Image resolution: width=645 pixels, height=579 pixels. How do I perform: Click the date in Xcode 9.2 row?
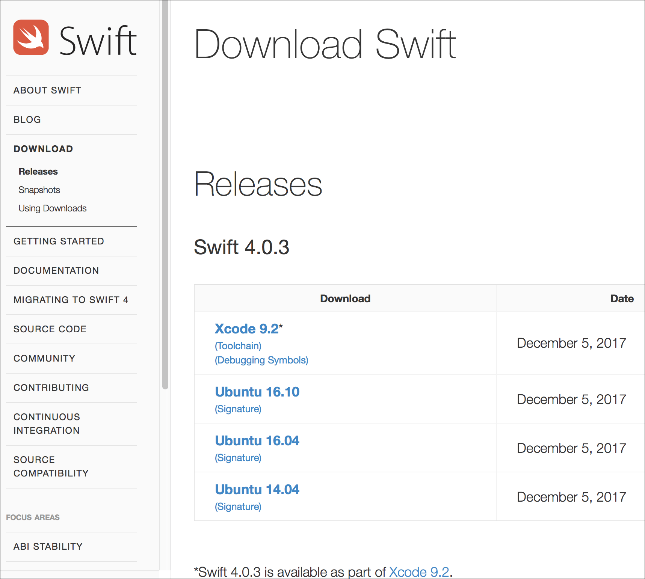(571, 343)
